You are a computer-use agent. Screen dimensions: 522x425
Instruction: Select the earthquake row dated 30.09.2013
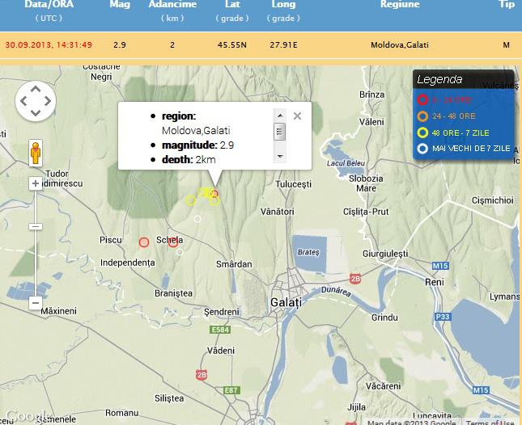point(261,44)
